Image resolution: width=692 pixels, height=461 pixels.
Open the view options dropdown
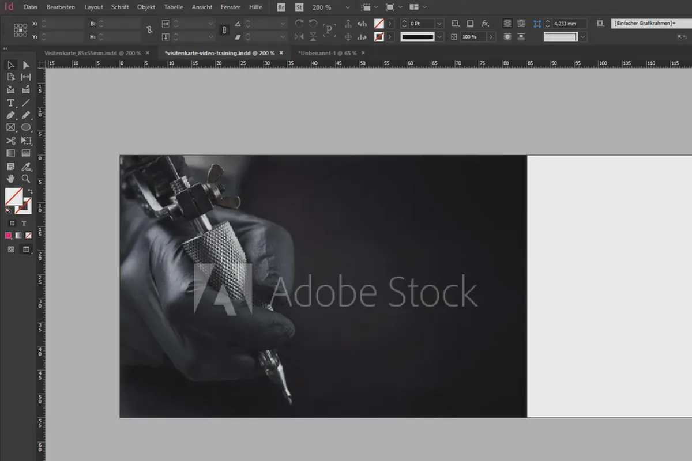(x=369, y=7)
